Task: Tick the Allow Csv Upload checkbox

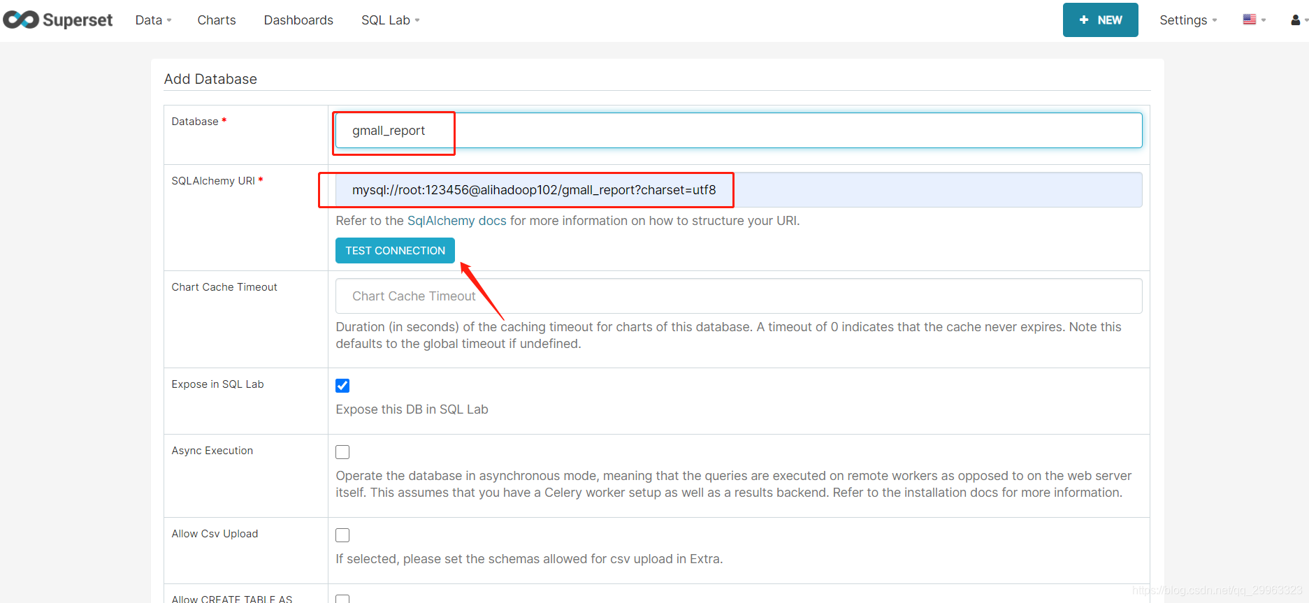Action: [342, 535]
